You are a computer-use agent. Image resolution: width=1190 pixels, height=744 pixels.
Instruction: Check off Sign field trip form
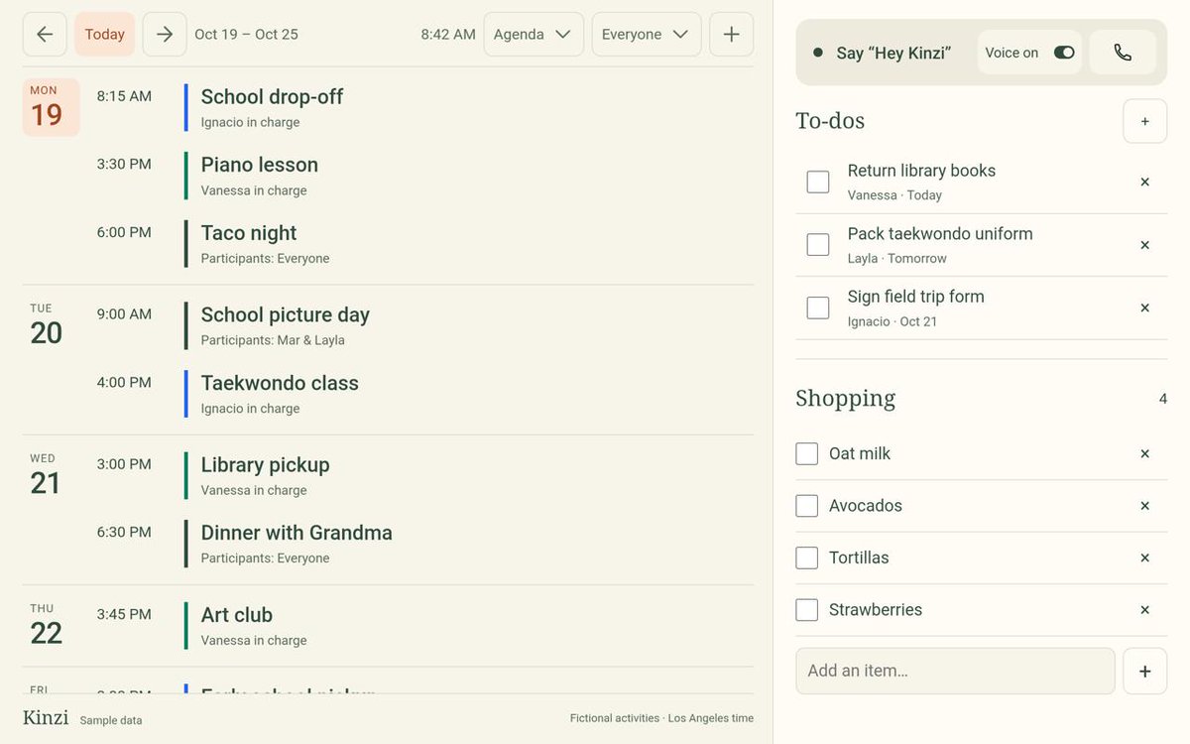pyautogui.click(x=818, y=308)
